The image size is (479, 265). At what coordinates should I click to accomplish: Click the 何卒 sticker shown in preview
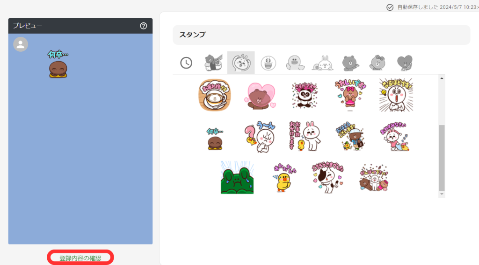coord(58,64)
